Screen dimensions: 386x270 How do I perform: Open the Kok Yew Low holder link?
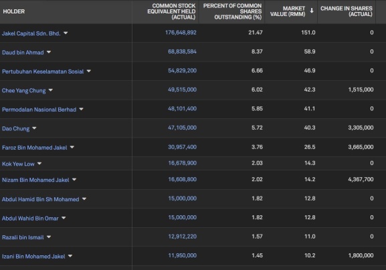click(18, 164)
